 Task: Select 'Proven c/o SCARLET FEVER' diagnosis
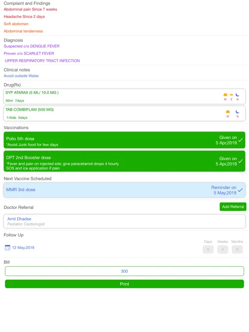tap(29, 53)
